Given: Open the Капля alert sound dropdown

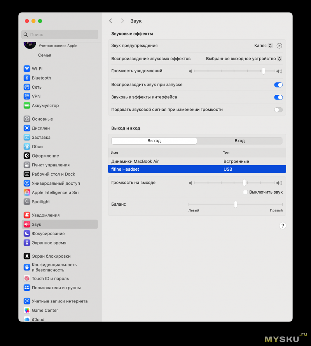Looking at the screenshot, I should [x=264, y=45].
